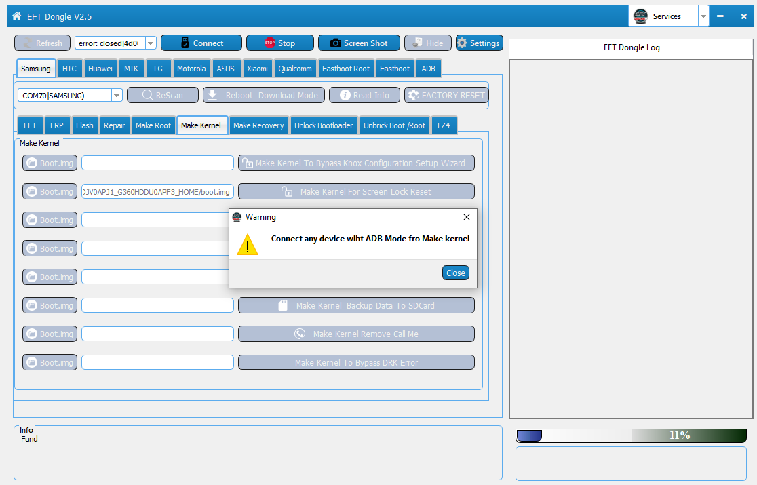Select the LG tab
The height and width of the screenshot is (485, 757).
coord(158,69)
